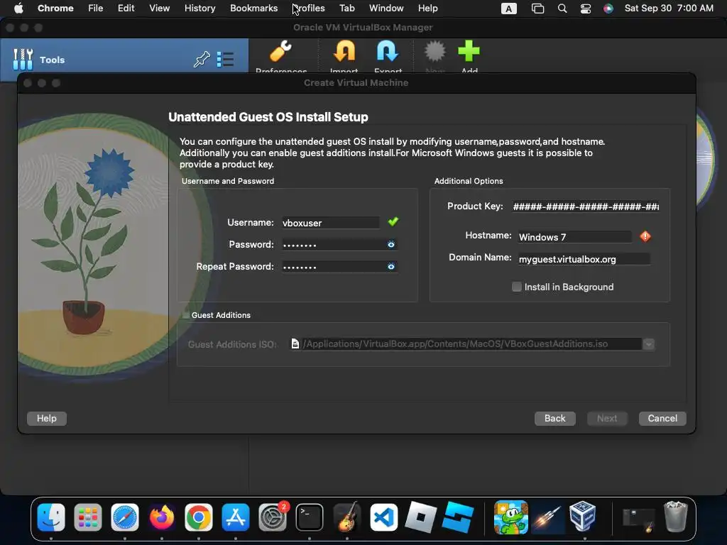This screenshot has width=727, height=545.
Task: Click the Username field containing vboxuser
Action: point(330,223)
